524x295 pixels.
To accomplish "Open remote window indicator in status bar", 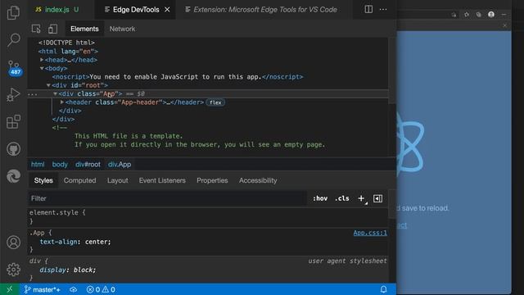I will click(x=9, y=289).
